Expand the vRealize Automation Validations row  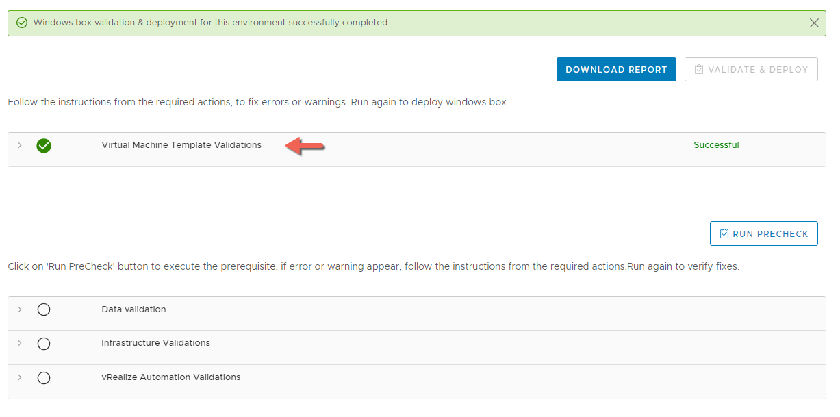tap(20, 377)
